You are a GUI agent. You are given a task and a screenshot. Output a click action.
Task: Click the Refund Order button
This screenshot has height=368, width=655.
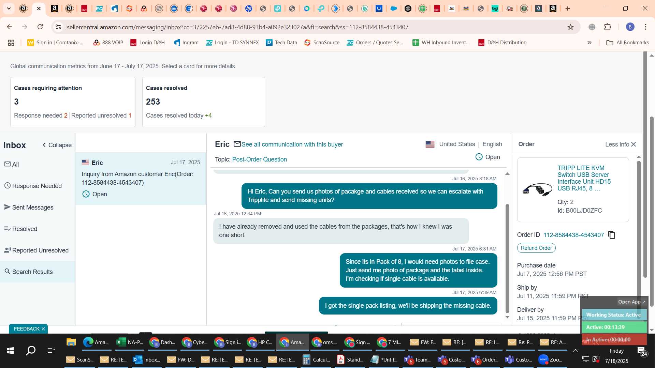[x=536, y=248]
